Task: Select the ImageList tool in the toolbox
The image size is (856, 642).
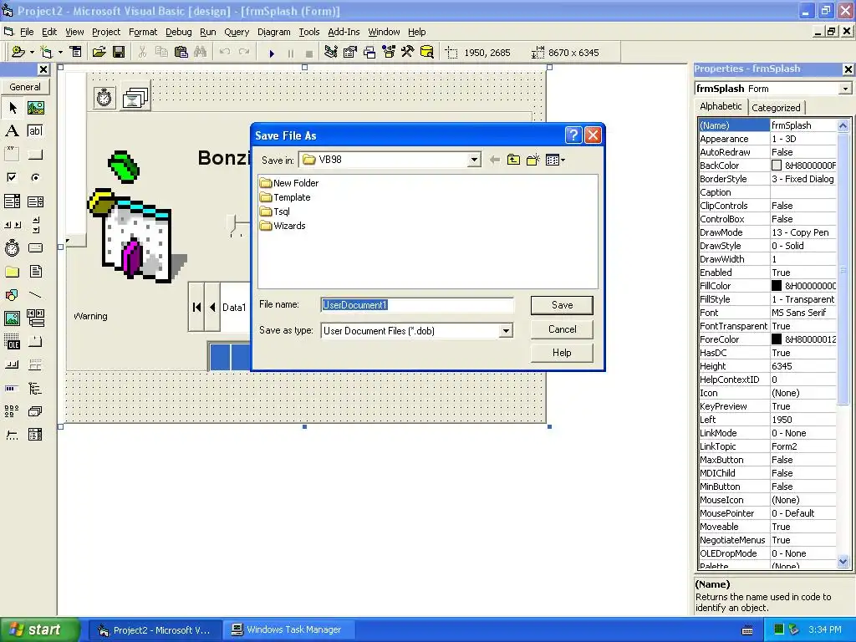Action: click(35, 412)
